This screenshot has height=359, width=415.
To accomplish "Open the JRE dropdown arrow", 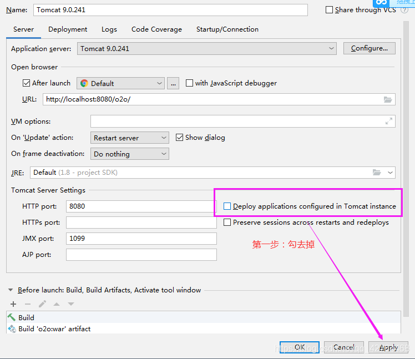I will point(390,173).
